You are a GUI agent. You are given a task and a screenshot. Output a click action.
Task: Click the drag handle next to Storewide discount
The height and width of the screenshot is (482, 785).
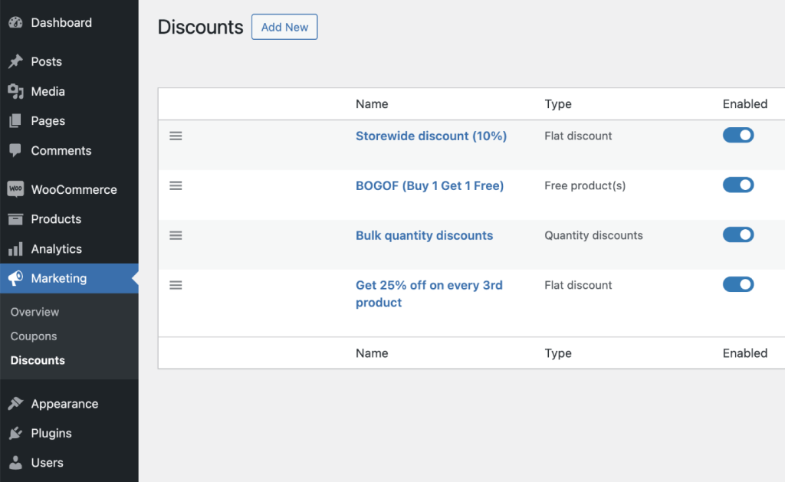click(176, 136)
